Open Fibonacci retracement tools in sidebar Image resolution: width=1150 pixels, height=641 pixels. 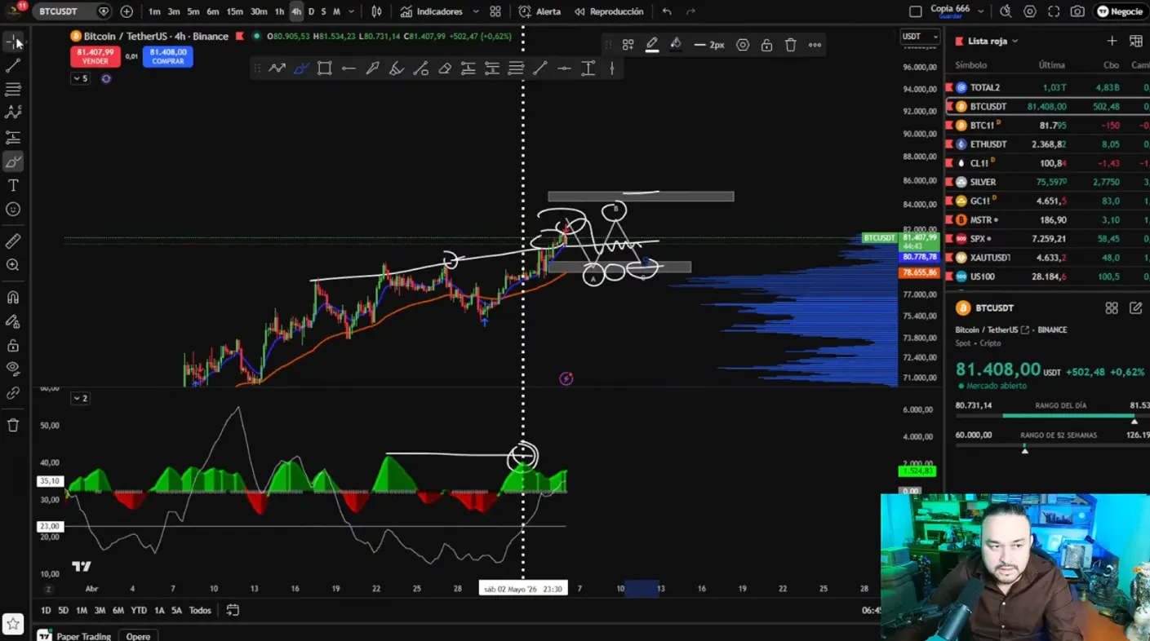coord(13,89)
